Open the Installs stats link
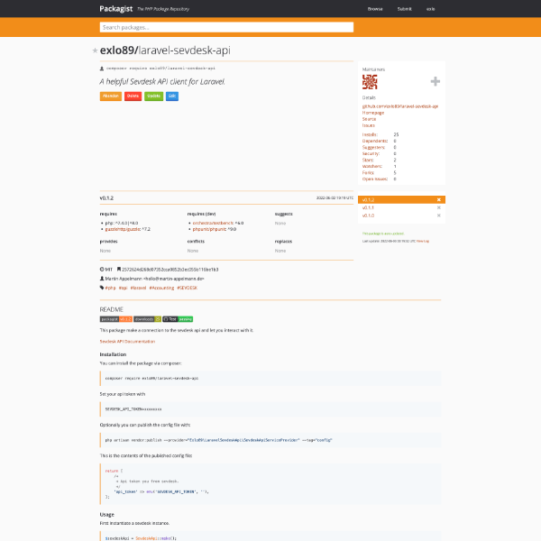 point(370,134)
